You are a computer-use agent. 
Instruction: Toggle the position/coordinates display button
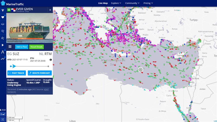tap(3, 114)
